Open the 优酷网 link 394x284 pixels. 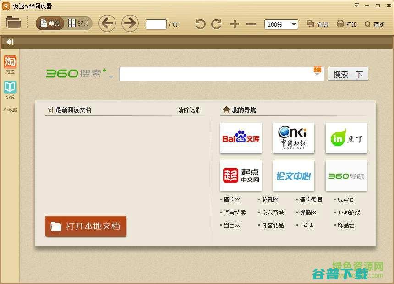[x=308, y=213]
